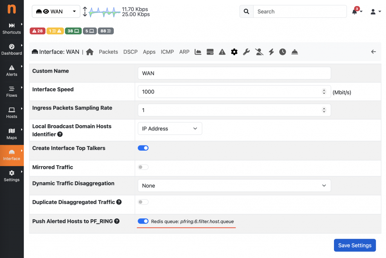The width and height of the screenshot is (386, 258).
Task: Open the Dashboard sidebar menu
Action: coord(12,49)
